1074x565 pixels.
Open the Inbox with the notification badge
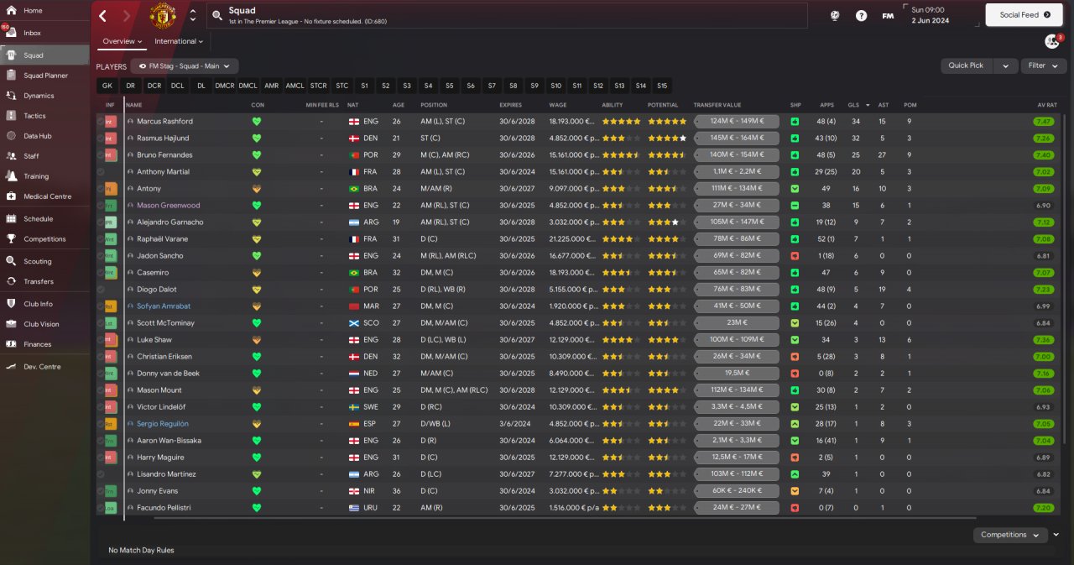click(11, 33)
